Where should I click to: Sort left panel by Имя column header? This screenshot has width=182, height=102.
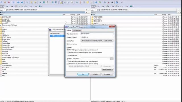(x=31, y=15)
